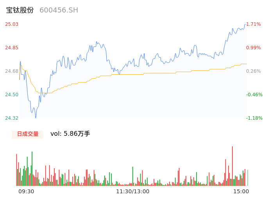Click the 0.99% percentage change label
Viewport: 268px width, 205px height.
coord(254,48)
